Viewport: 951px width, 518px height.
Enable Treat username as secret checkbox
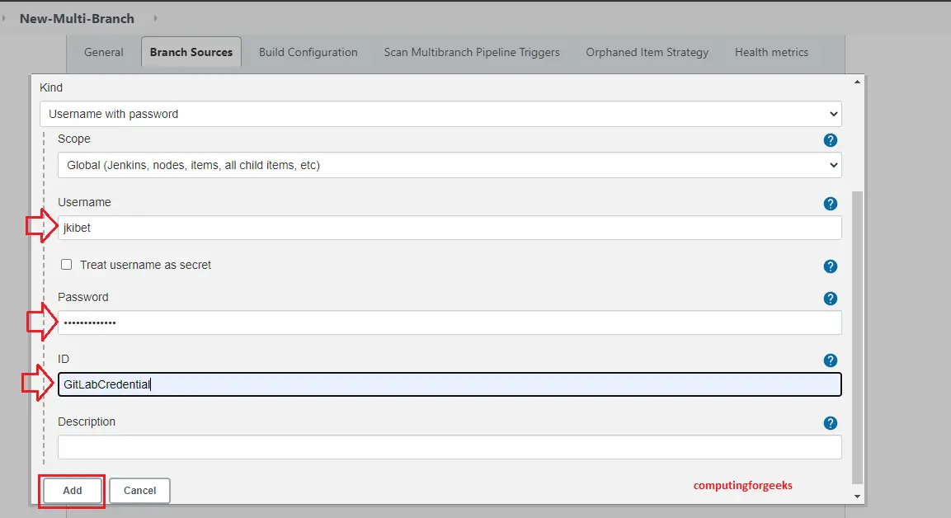coord(67,265)
